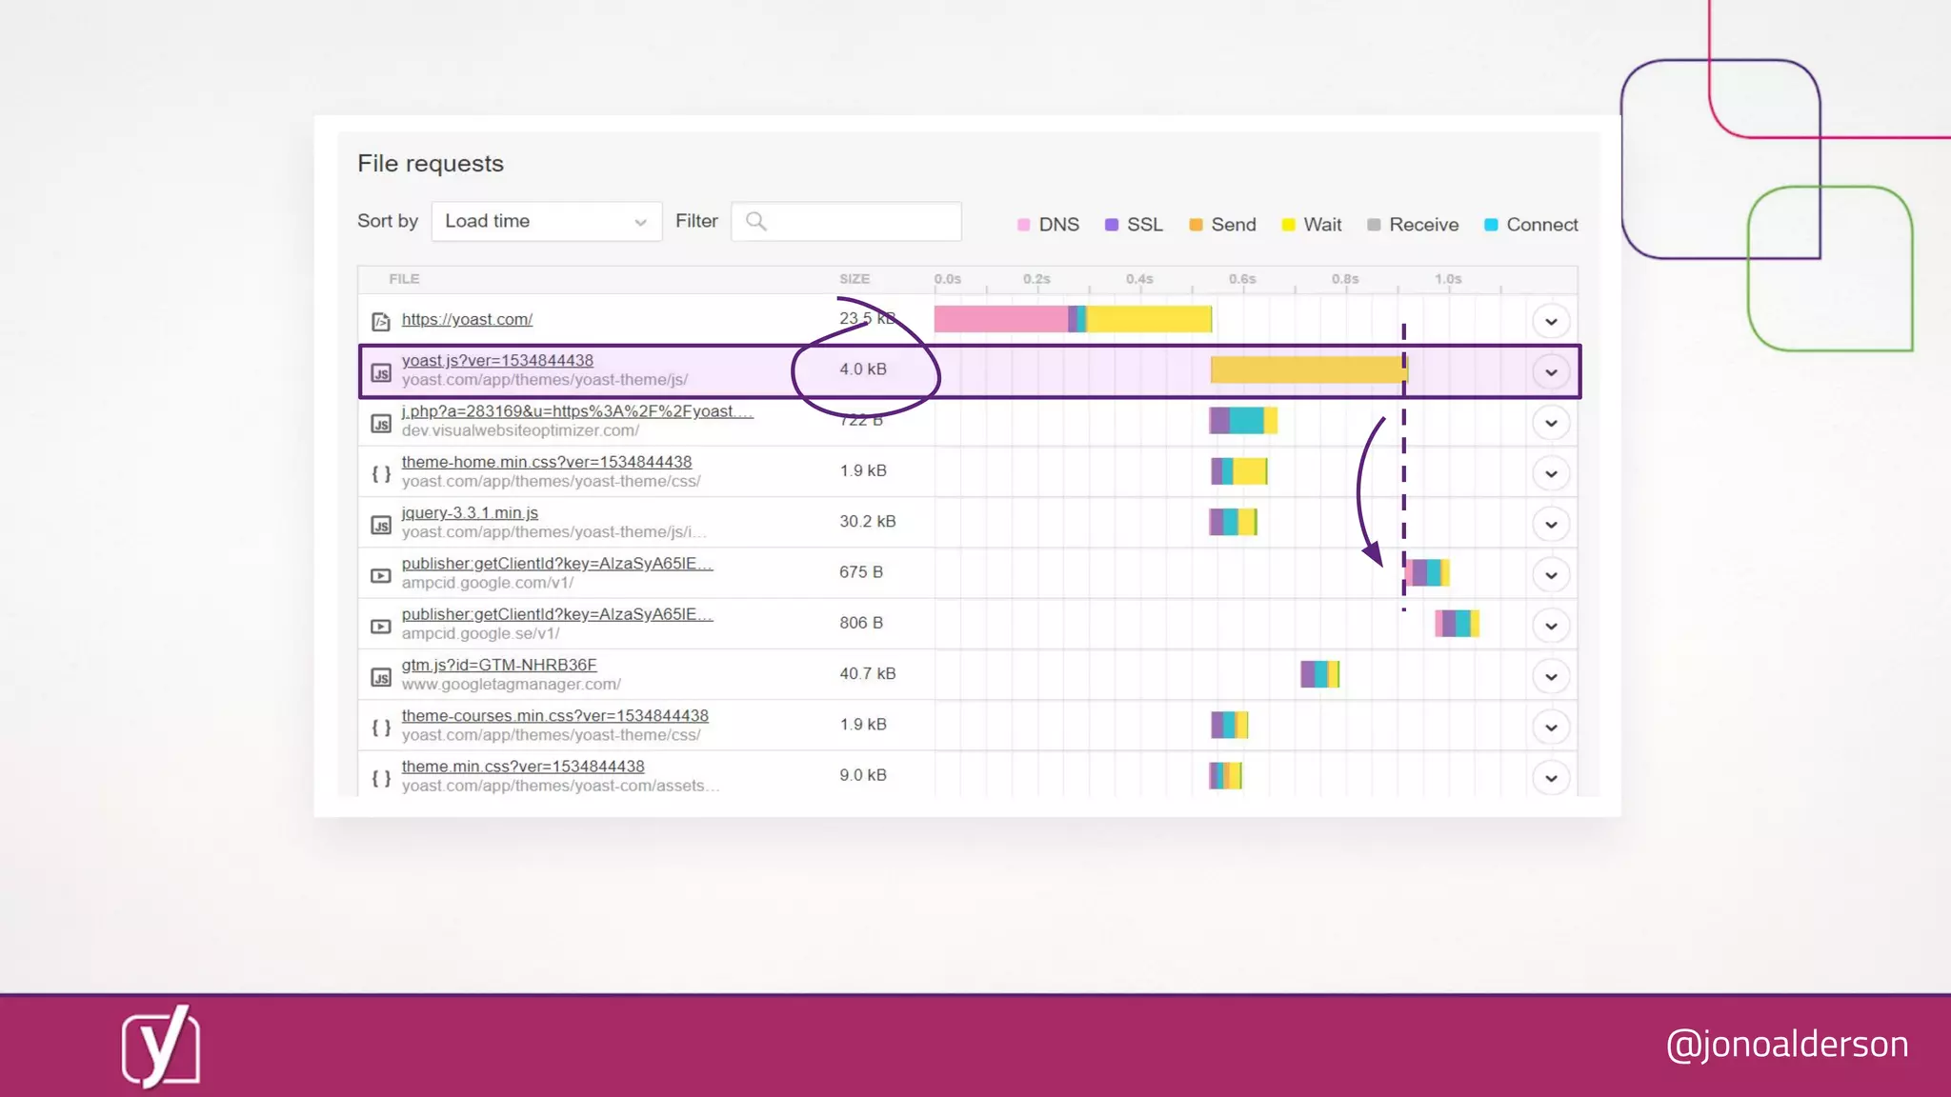Open the theme-courses.min.css file link

click(554, 716)
